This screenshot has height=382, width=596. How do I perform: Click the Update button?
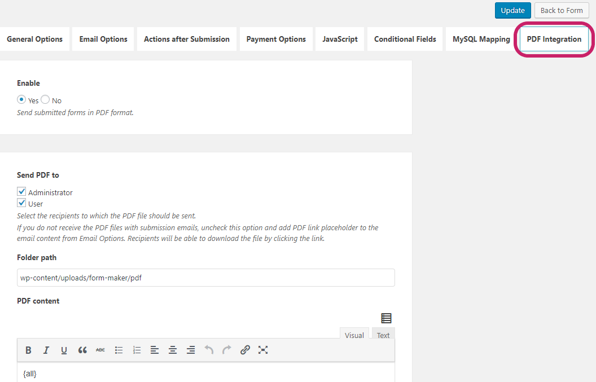(x=513, y=11)
